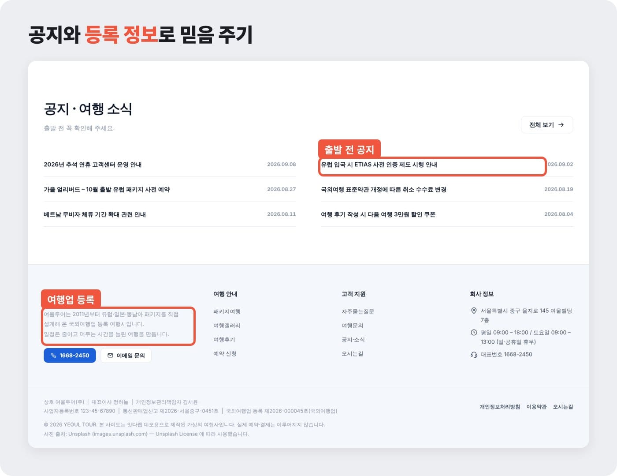Click the arrow icon in 전체 보기 button
Image resolution: width=617 pixels, height=476 pixels.
(x=561, y=125)
